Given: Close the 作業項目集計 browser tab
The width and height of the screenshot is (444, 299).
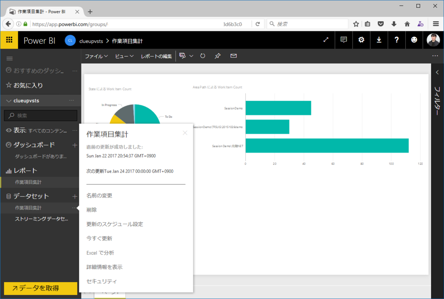Looking at the screenshot, I should point(77,12).
